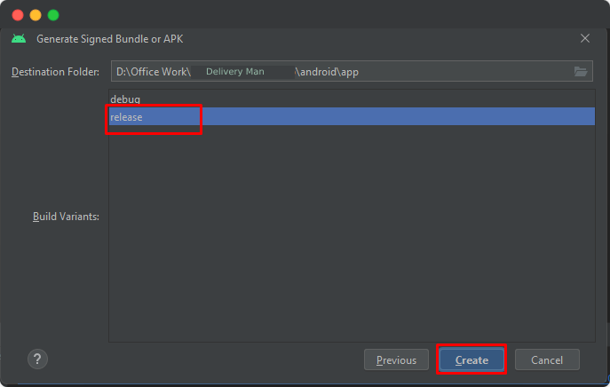610x387 pixels.
Task: Go back with the Previous button
Action: point(396,359)
